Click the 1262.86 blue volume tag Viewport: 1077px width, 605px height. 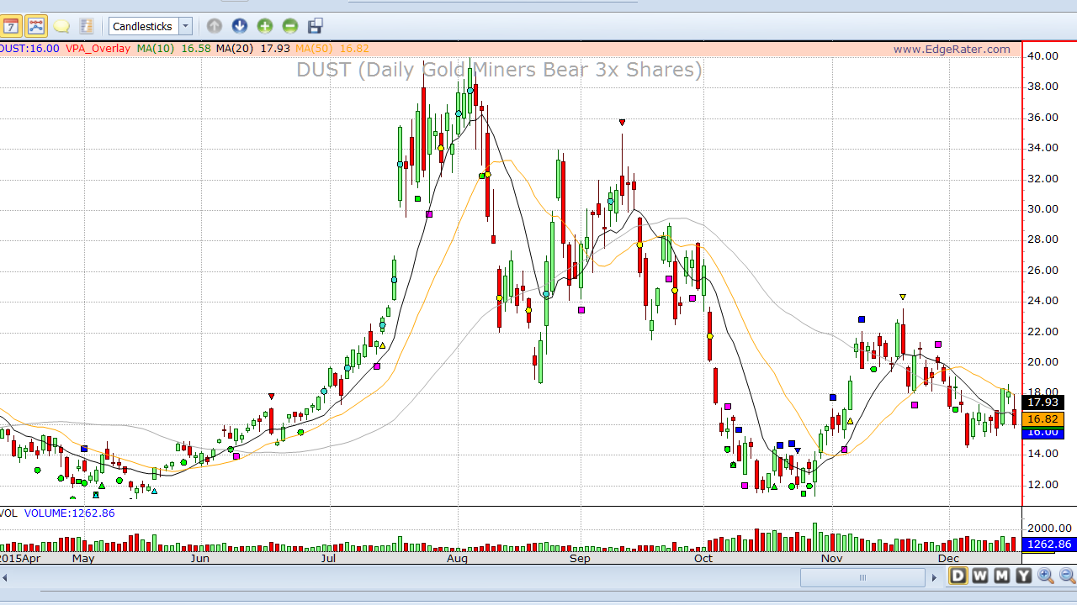point(1049,544)
